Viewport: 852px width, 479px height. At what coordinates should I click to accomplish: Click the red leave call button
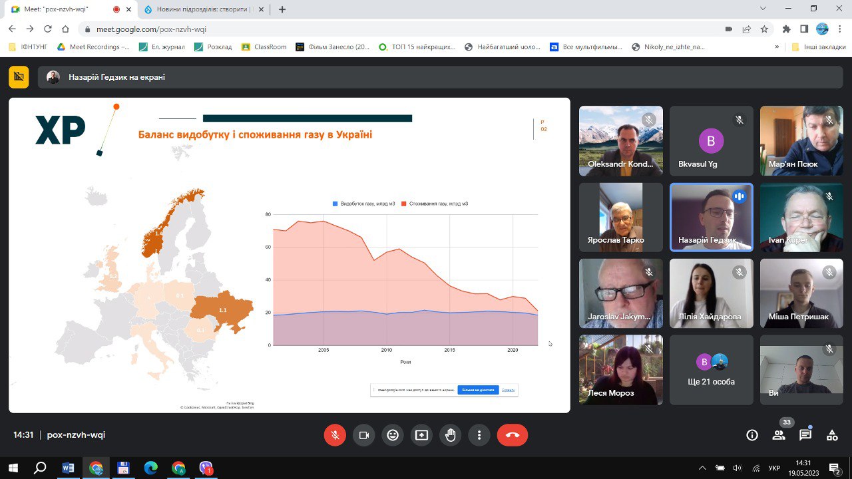512,435
